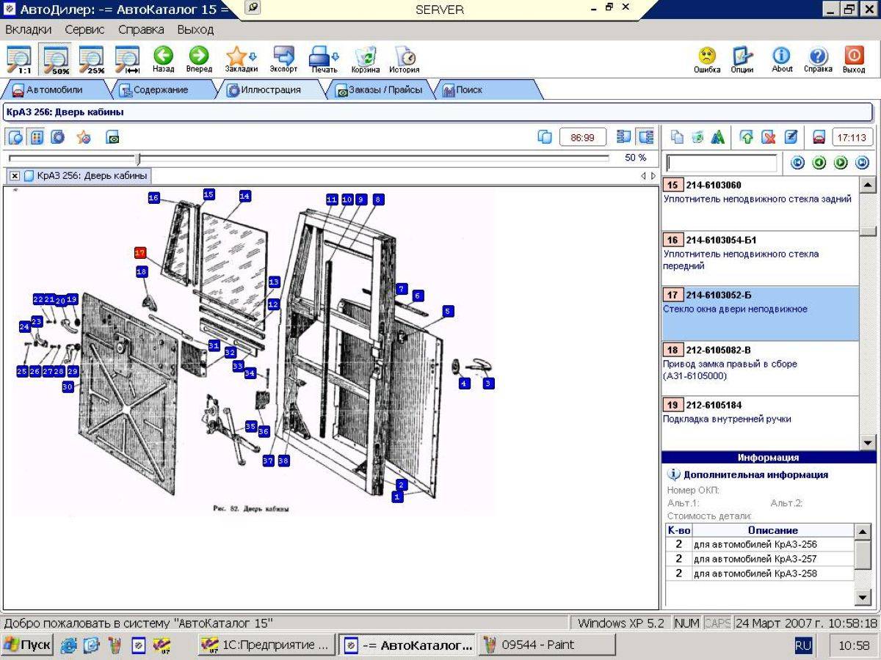
Task: Click the edit note icon
Action: 791,137
